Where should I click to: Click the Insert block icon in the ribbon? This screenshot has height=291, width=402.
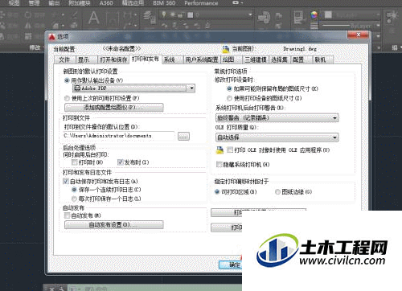(264, 18)
